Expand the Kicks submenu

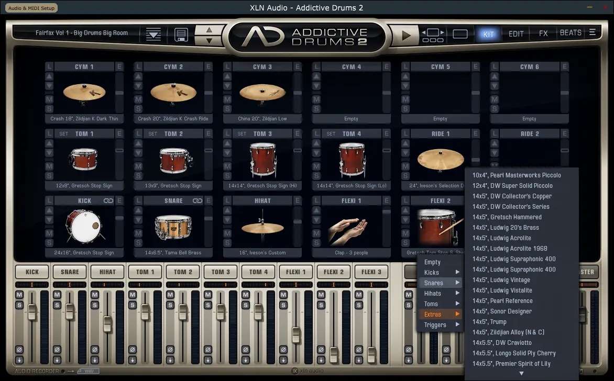(x=440, y=273)
